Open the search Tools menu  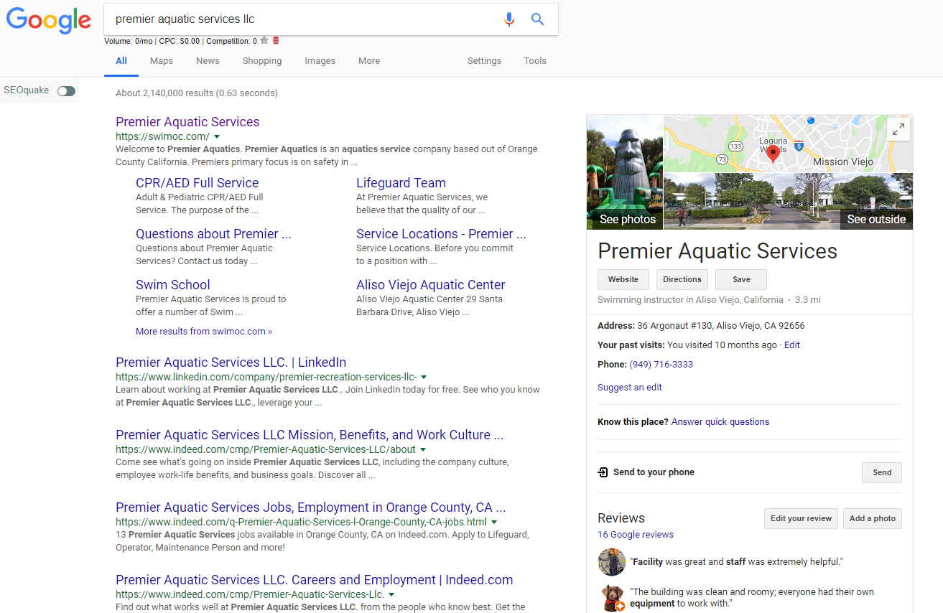(535, 61)
